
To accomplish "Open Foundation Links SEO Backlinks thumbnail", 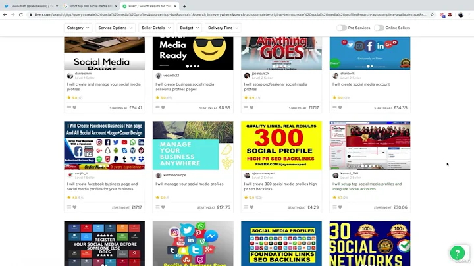I will (x=282, y=244).
